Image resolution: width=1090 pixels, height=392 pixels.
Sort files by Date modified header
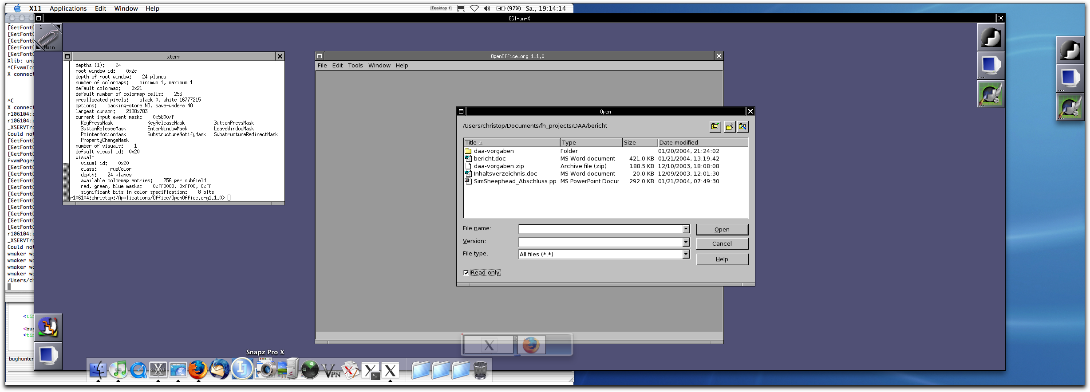tap(703, 142)
